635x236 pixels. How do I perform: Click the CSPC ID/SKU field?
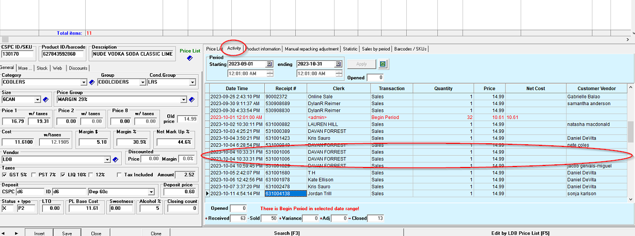click(17, 54)
